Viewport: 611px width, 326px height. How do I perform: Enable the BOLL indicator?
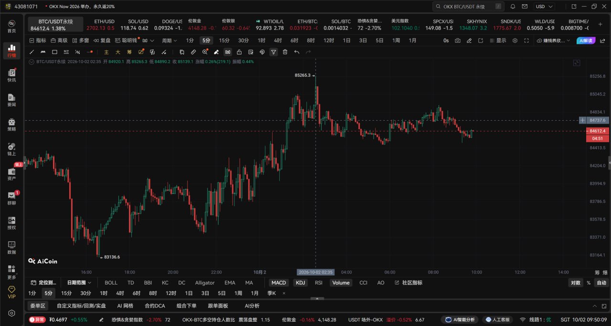pyautogui.click(x=111, y=283)
